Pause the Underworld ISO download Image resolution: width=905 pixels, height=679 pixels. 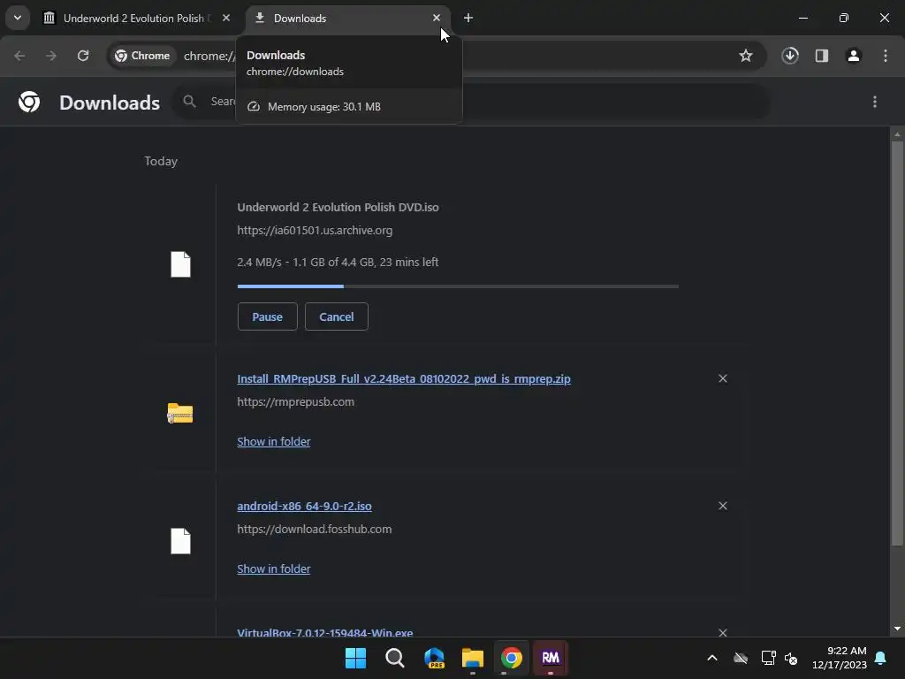[267, 317]
